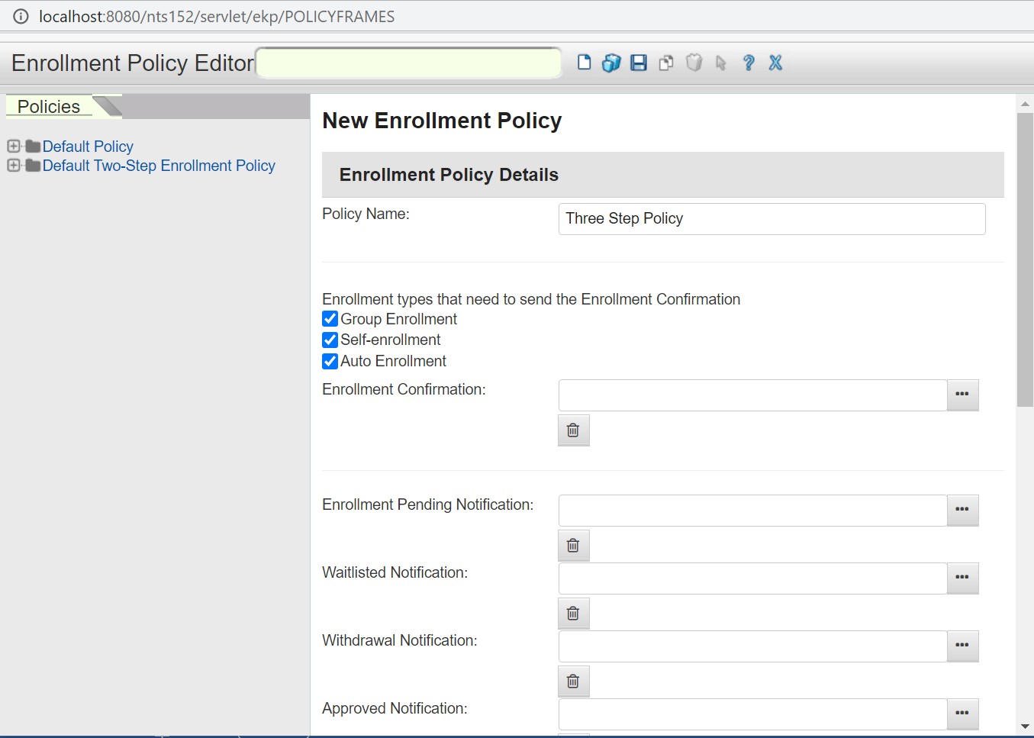Click the new blank page icon
The image size is (1034, 738).
tap(585, 63)
